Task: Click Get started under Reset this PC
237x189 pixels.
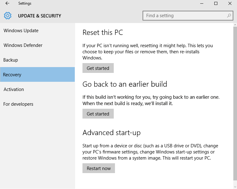Action: coord(98,68)
